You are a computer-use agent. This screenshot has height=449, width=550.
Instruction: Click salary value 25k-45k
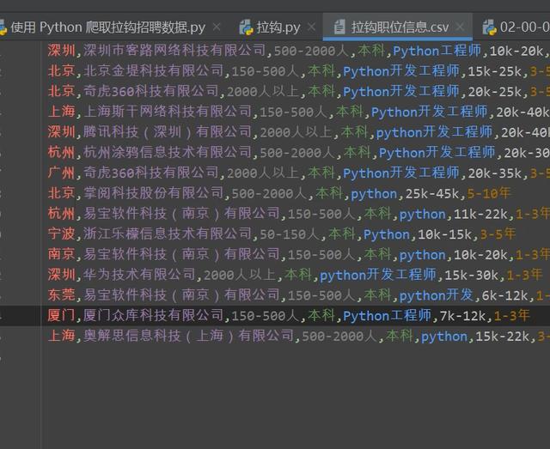pos(432,193)
